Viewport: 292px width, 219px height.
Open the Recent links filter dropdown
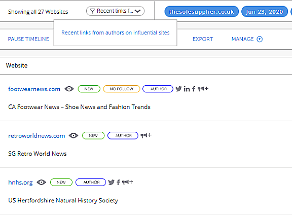115,11
